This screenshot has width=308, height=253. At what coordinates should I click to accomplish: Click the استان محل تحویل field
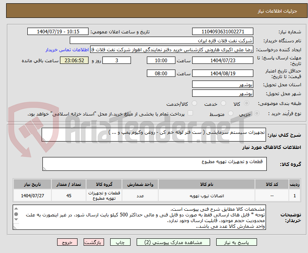(x=223, y=84)
